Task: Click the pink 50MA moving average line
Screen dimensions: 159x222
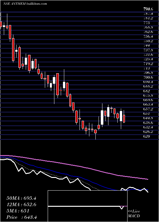Action: point(74,165)
